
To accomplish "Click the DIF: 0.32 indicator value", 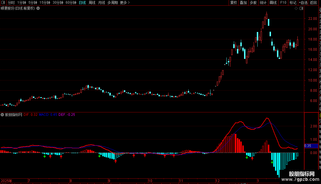I will point(30,115).
